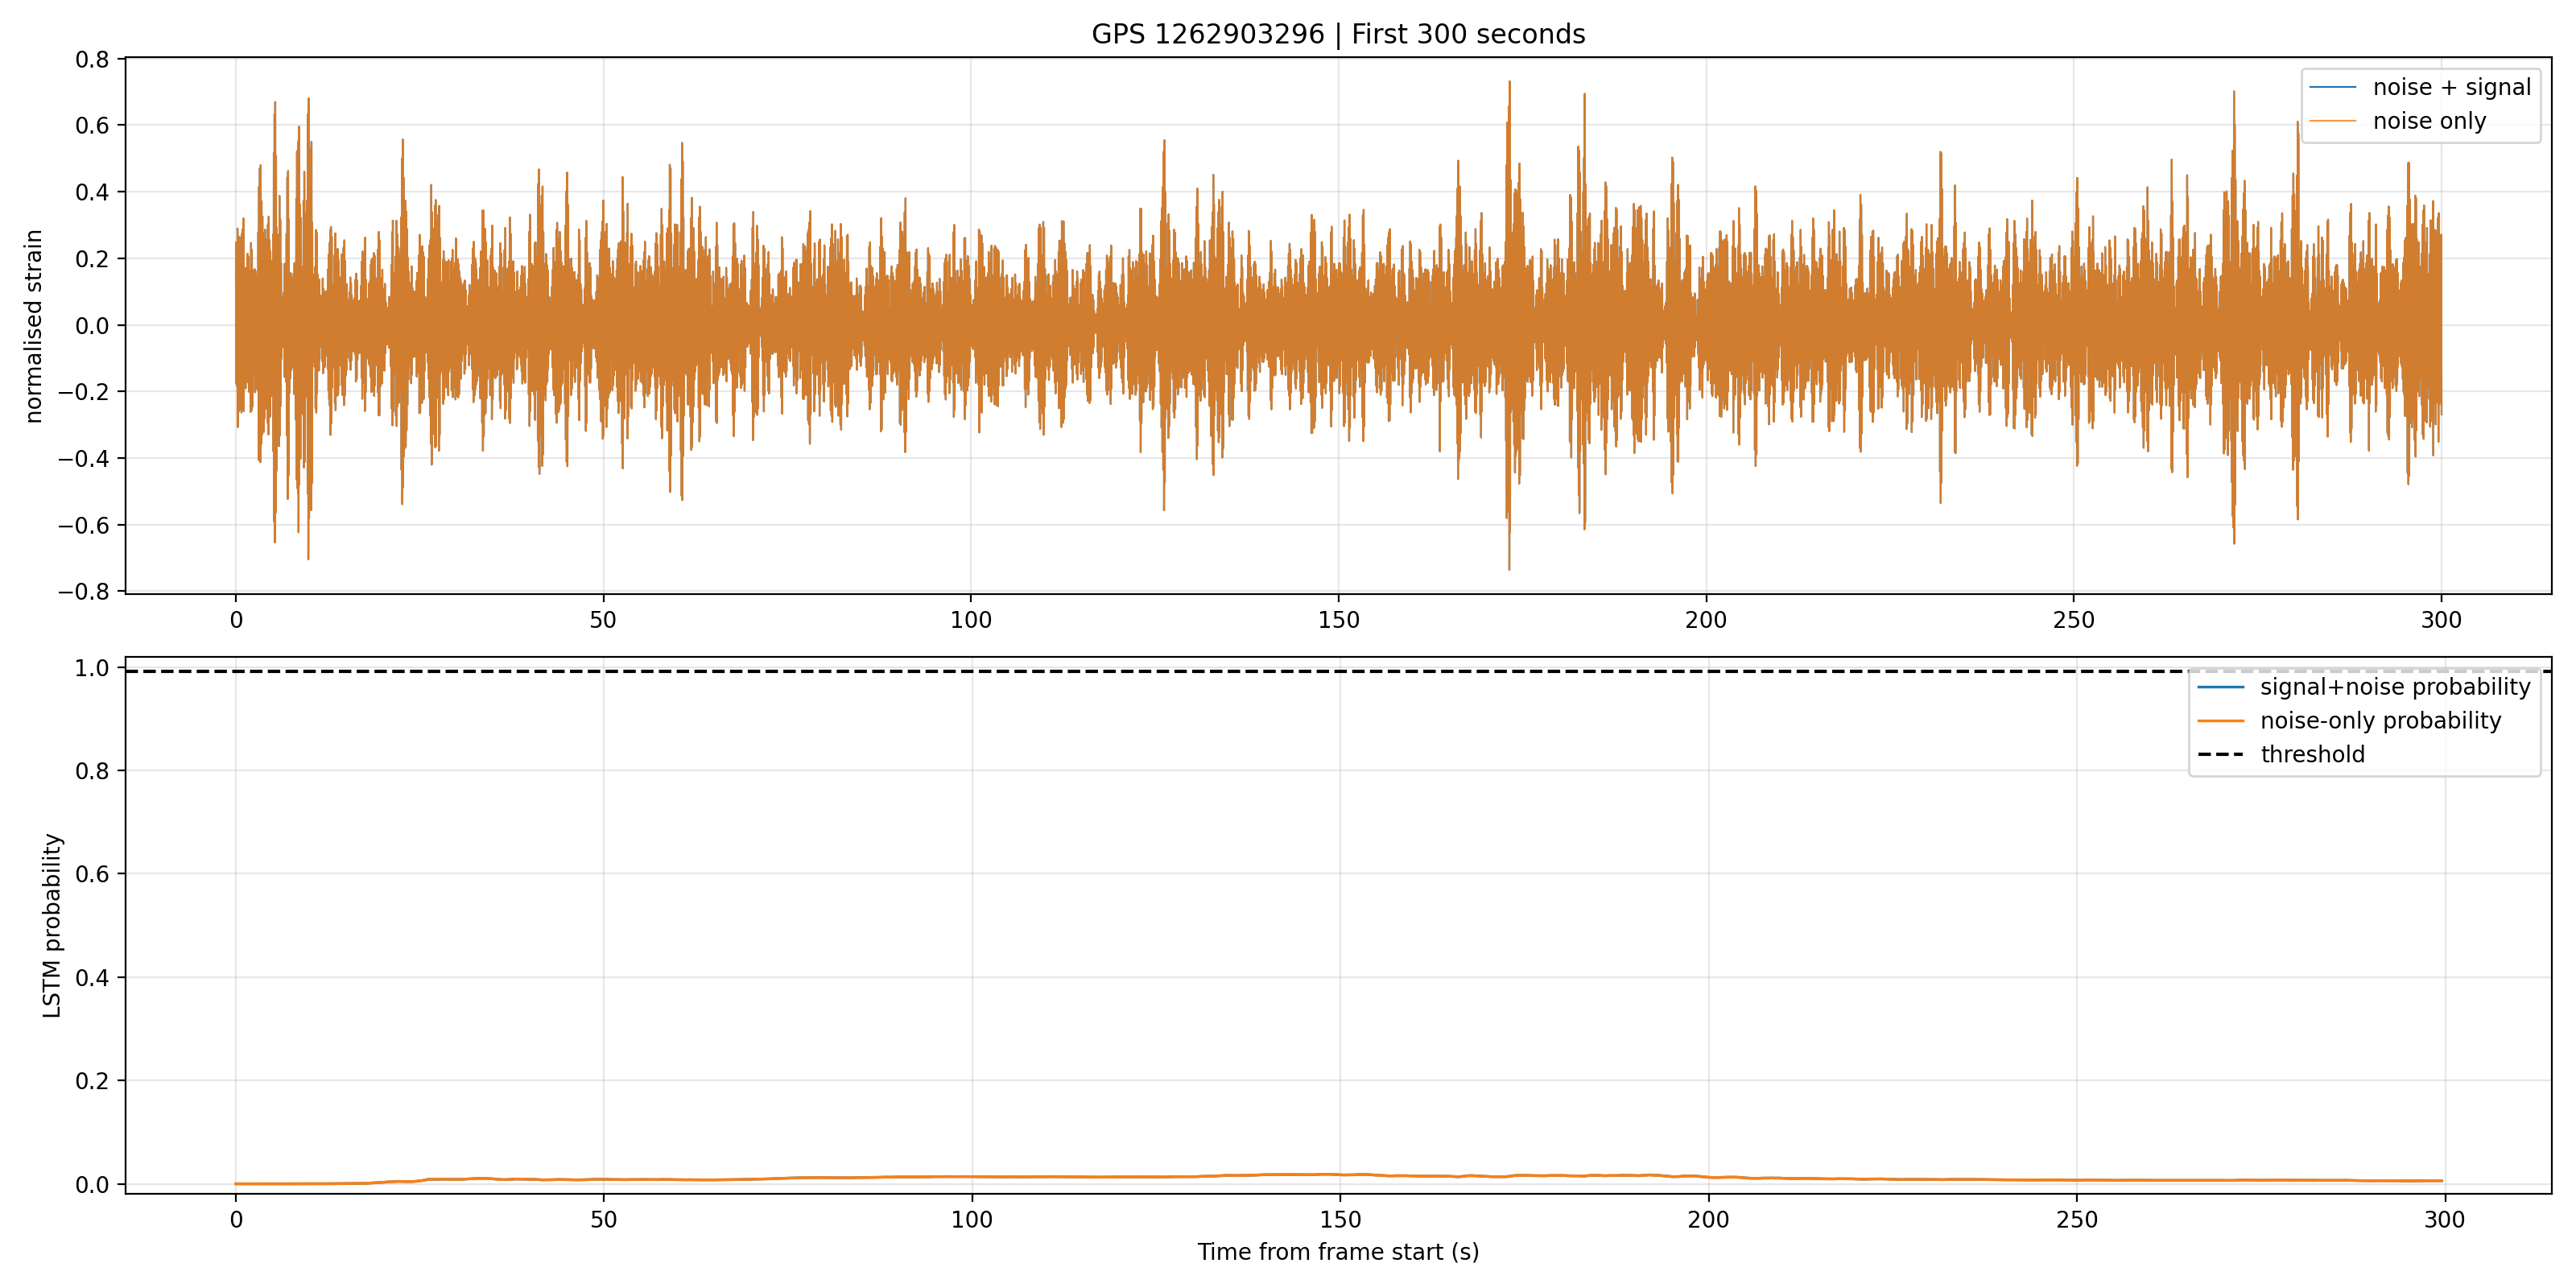Viewport: 2576px width, 1288px height.
Task: Click the 0.4 tick on the probability axis
Action: click(x=92, y=978)
